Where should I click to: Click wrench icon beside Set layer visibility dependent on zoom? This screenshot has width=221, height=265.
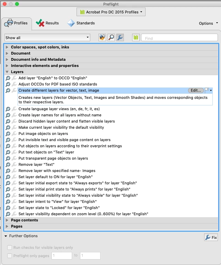[x=14, y=214]
